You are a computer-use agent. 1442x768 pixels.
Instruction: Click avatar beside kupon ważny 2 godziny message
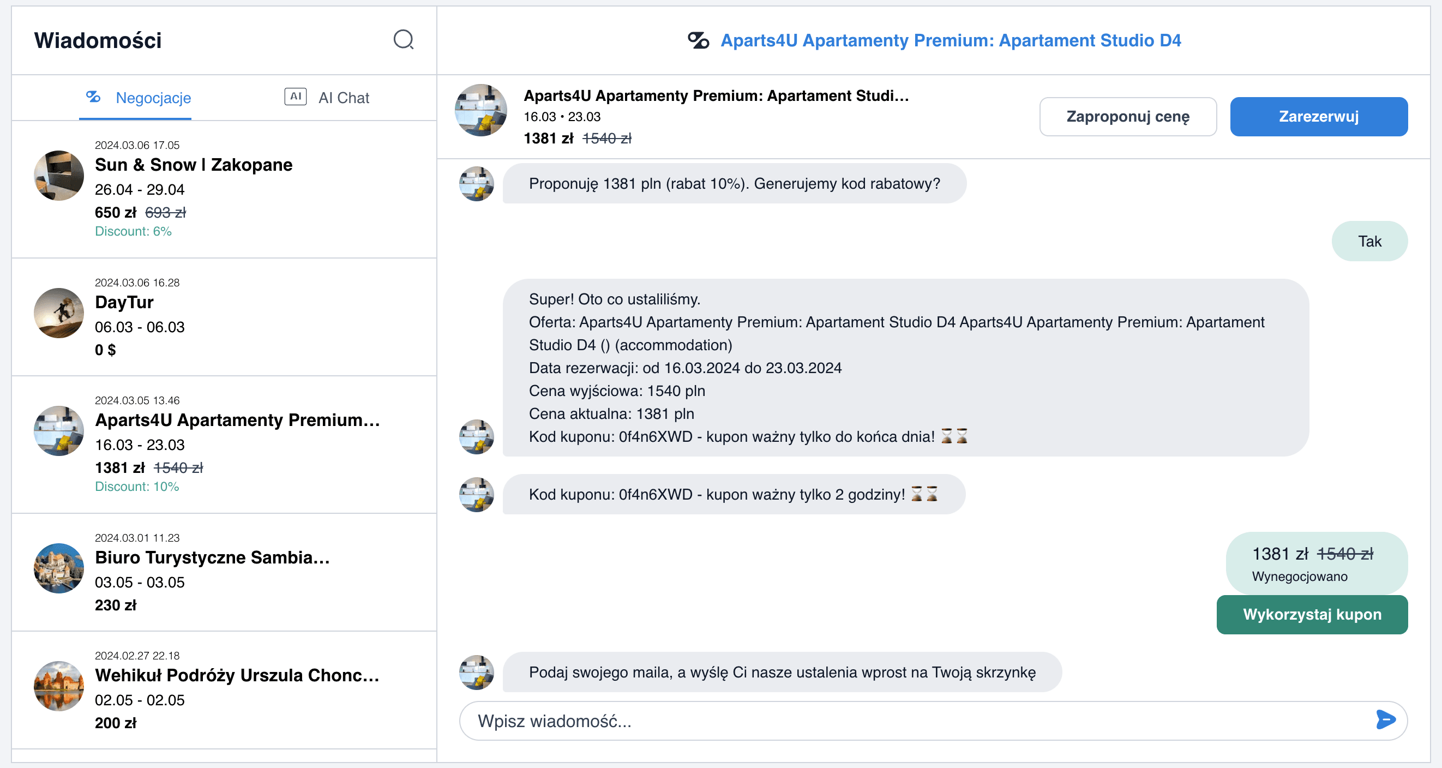coord(476,494)
